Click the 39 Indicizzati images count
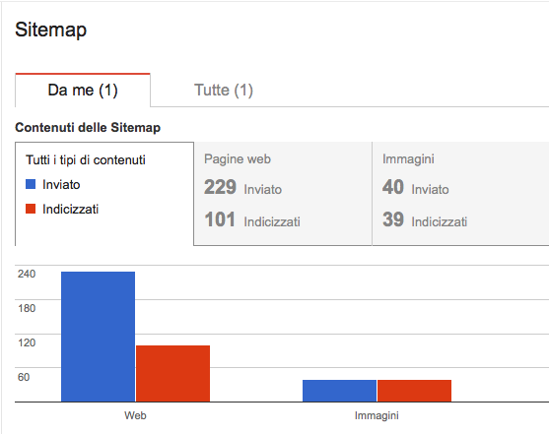The height and width of the screenshot is (434, 549). point(425,220)
